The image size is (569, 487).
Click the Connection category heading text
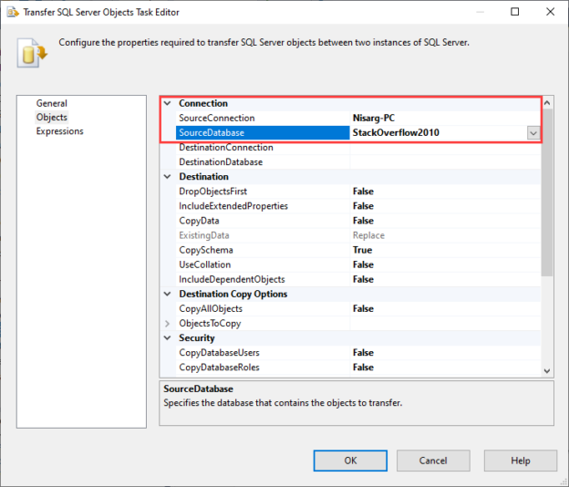point(203,103)
